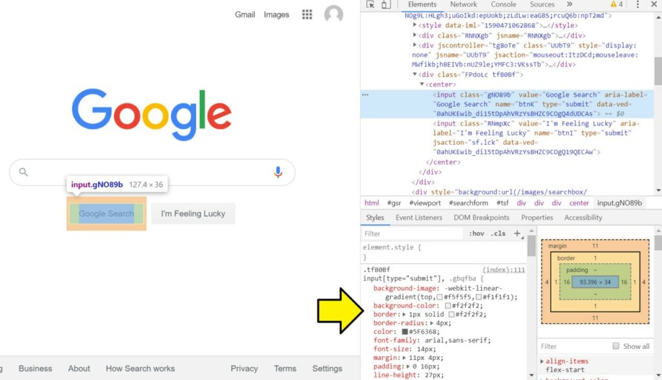Open the (index):111 source link

504,270
